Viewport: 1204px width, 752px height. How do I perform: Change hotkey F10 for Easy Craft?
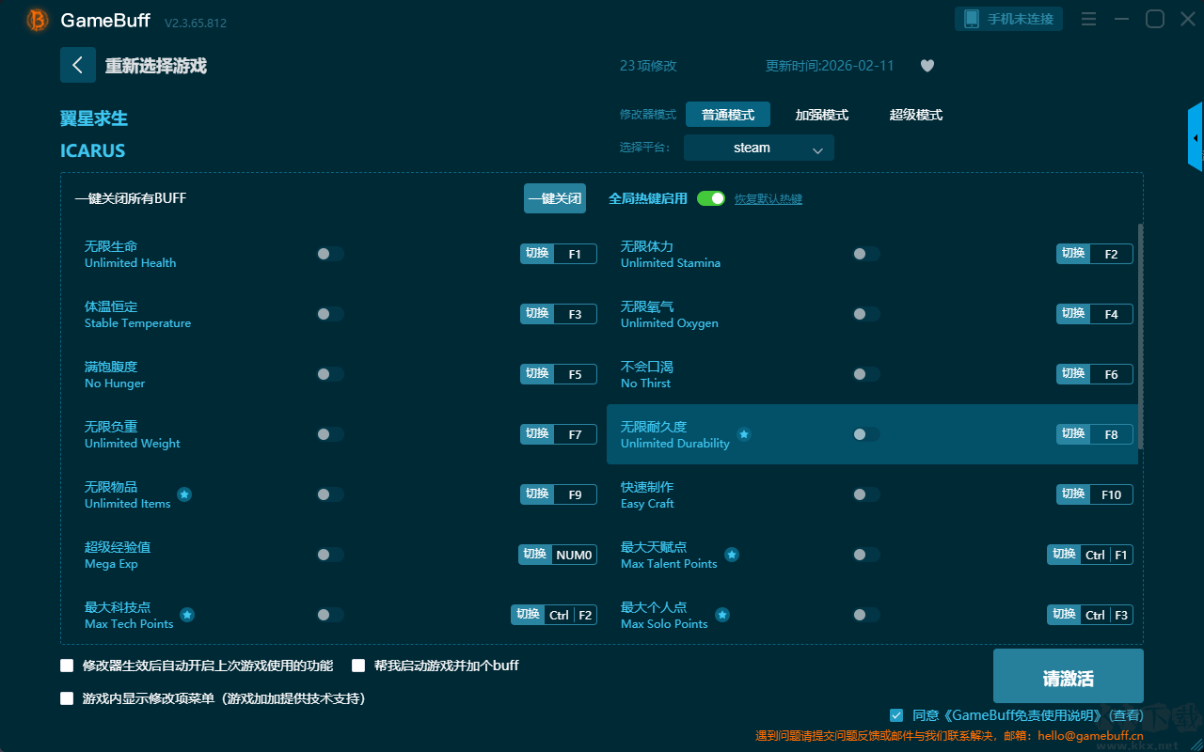(1095, 494)
